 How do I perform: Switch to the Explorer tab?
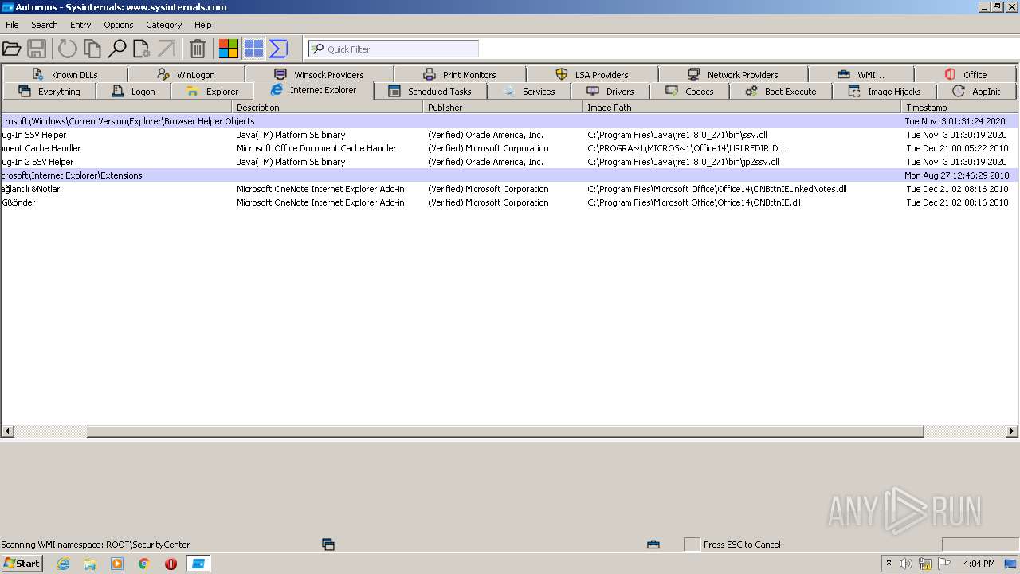tap(212, 91)
